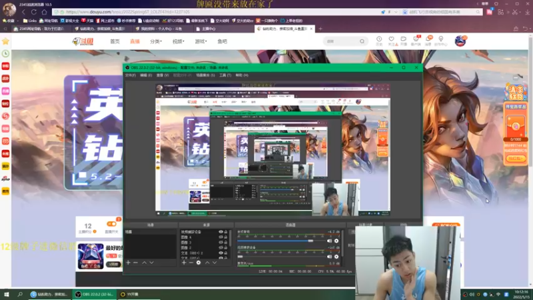533x300 pixels.
Task: Switch to the 主播中心 browser tab
Action: click(x=209, y=29)
